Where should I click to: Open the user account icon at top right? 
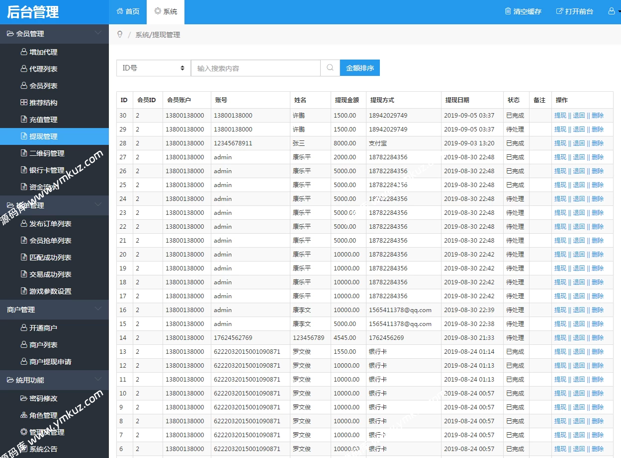[611, 11]
